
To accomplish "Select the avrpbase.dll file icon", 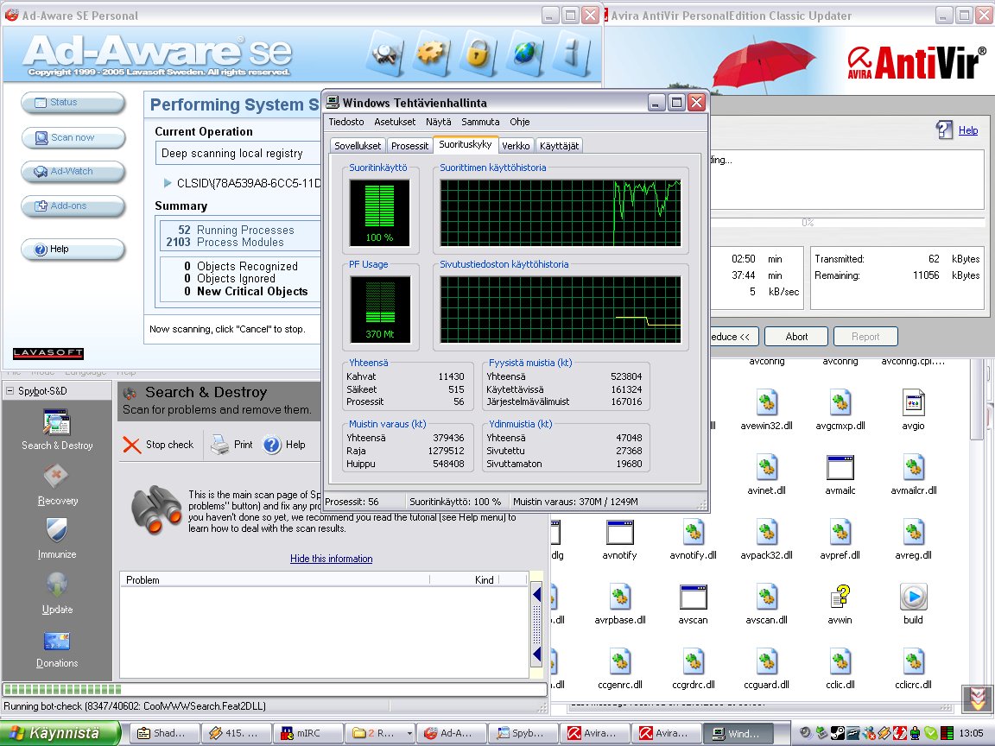I will 620,597.
